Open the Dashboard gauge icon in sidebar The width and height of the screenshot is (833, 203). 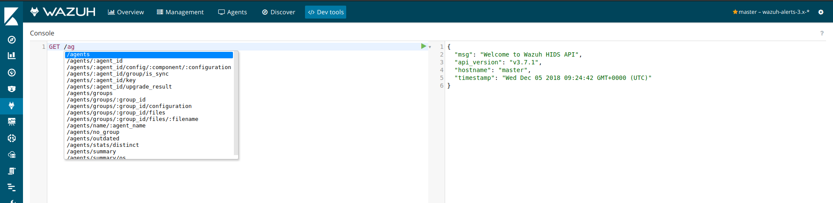[x=12, y=73]
